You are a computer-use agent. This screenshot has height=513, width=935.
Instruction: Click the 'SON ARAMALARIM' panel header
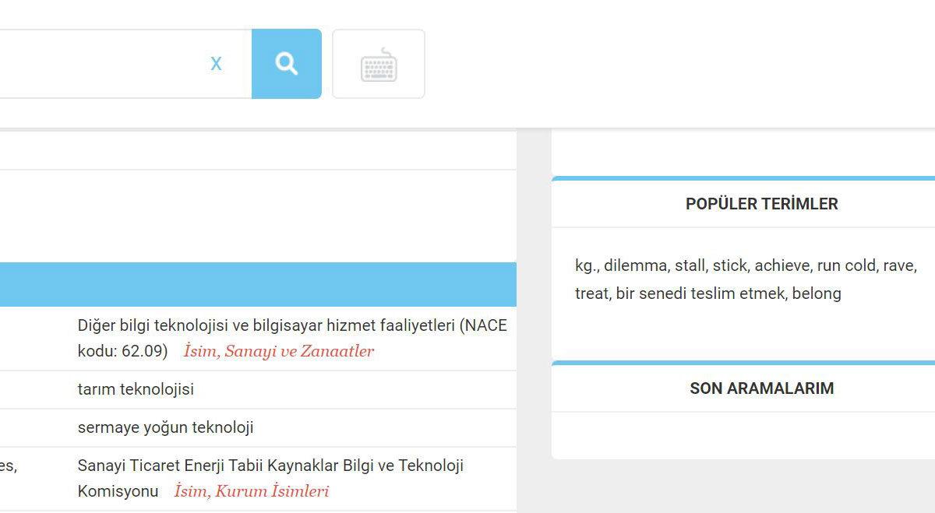tap(762, 388)
